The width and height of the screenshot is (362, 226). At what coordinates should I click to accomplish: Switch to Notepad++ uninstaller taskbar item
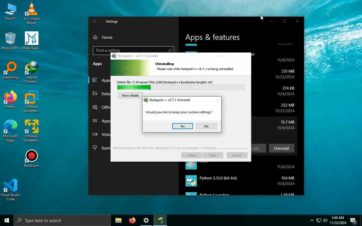coord(160,220)
